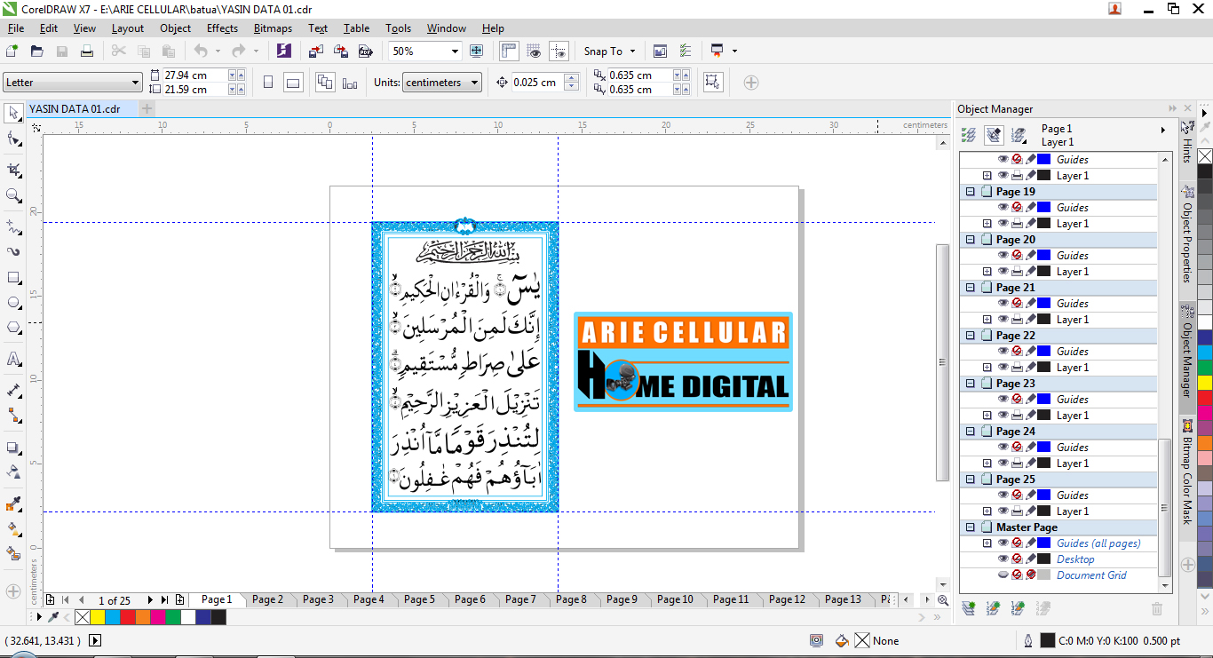The image size is (1213, 658).
Task: Toggle Show Guidelines button
Action: [559, 52]
